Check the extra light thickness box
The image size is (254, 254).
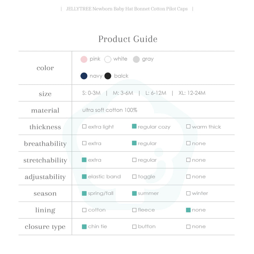pos(84,127)
